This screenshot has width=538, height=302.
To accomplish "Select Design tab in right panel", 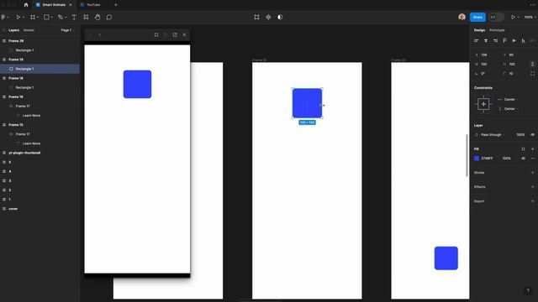I will click(479, 30).
